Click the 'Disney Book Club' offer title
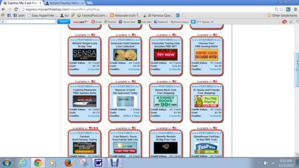Screen dimensions: 299x168 (x=166, y=91)
